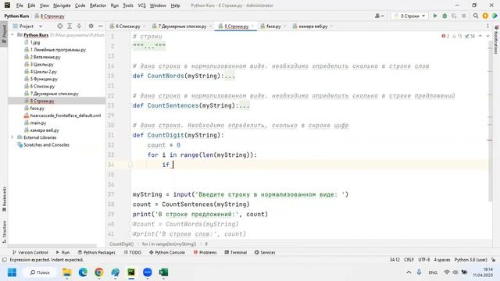This screenshot has height=281, width=500.
Task: Open the Navigate menu
Action: 62,5
